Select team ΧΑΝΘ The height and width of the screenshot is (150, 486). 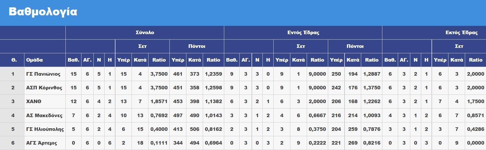(x=34, y=101)
